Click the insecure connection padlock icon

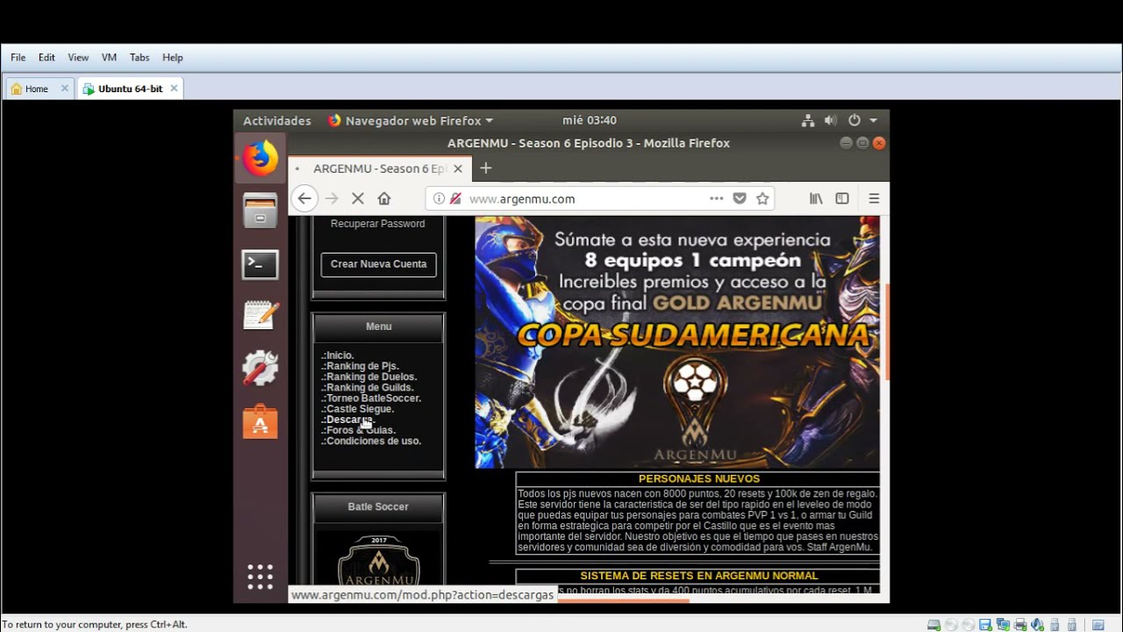click(x=455, y=198)
